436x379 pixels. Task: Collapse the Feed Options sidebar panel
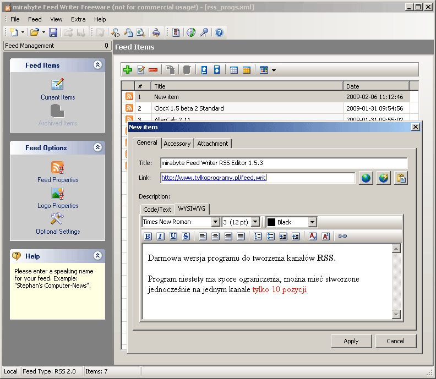pyautogui.click(x=97, y=147)
